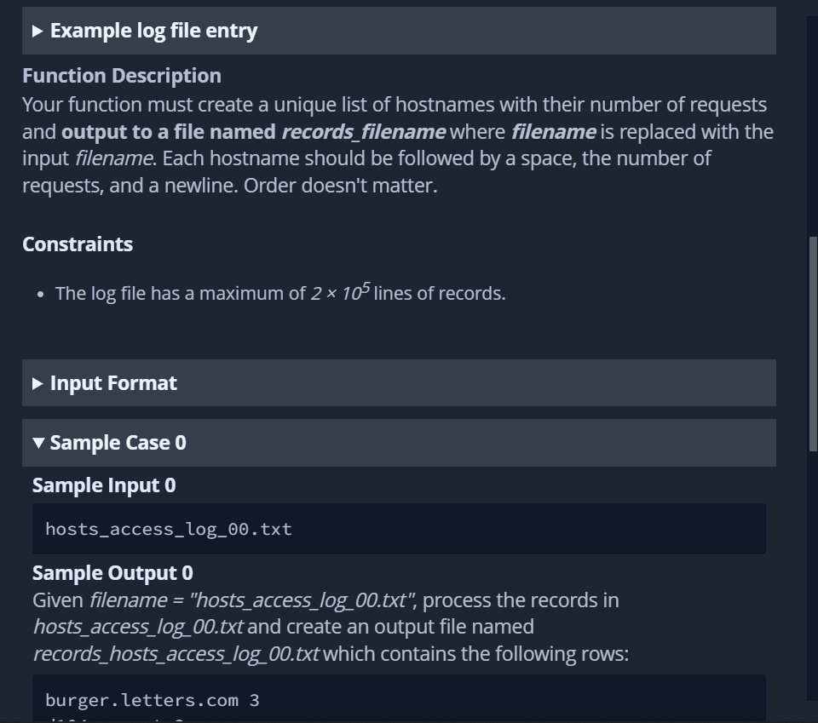Screen dimensions: 818x723
Task: Click the Sample Output 0 heading
Action: pos(112,573)
